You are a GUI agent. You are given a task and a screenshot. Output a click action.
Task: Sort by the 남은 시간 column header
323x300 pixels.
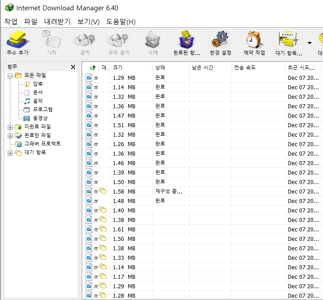point(210,67)
